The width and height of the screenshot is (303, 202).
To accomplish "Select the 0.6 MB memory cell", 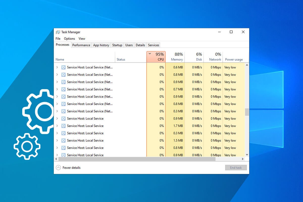I will tap(175, 67).
